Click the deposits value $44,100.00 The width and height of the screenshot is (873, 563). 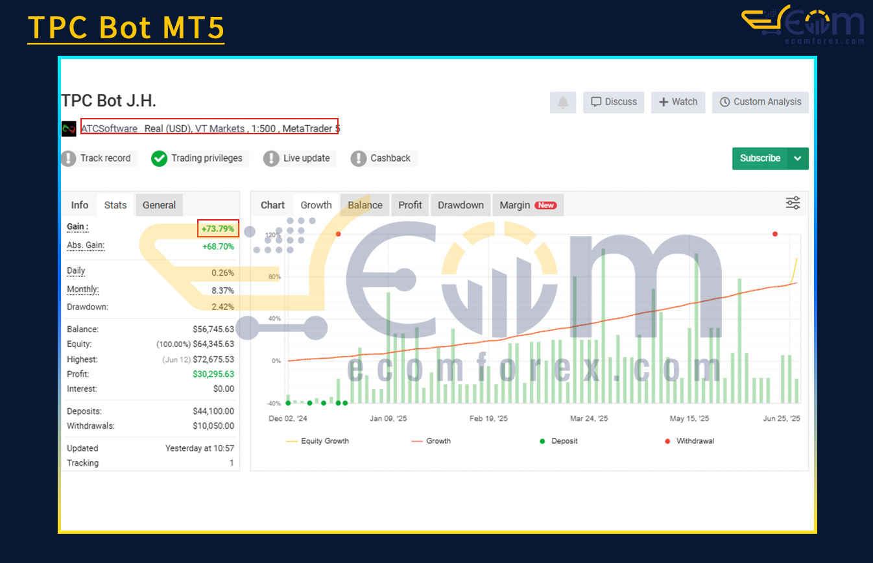tap(213, 411)
